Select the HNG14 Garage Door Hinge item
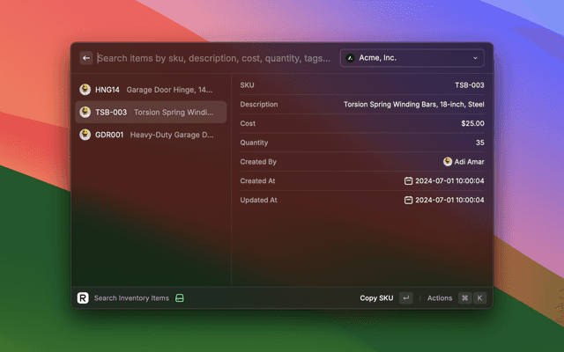Screen dimensions: 564x352 [148, 90]
